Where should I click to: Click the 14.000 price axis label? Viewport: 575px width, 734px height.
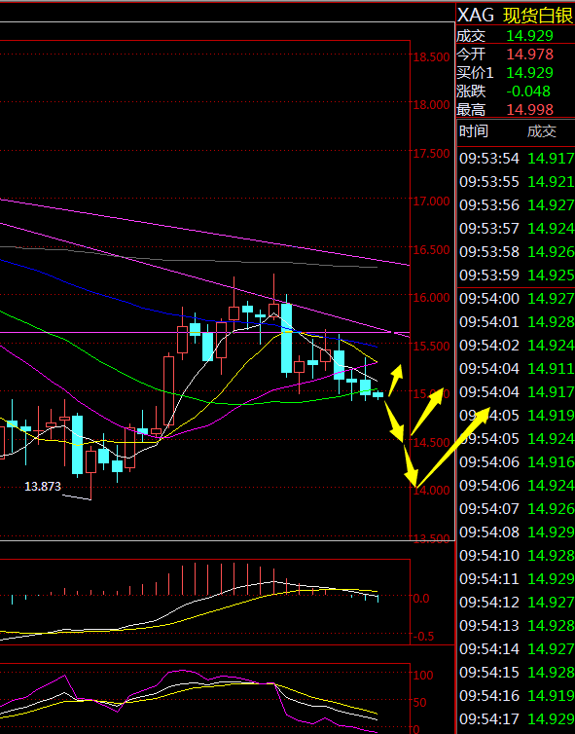point(431,490)
